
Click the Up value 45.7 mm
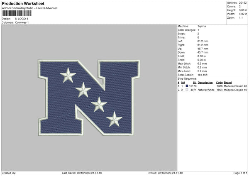(x=203, y=49)
